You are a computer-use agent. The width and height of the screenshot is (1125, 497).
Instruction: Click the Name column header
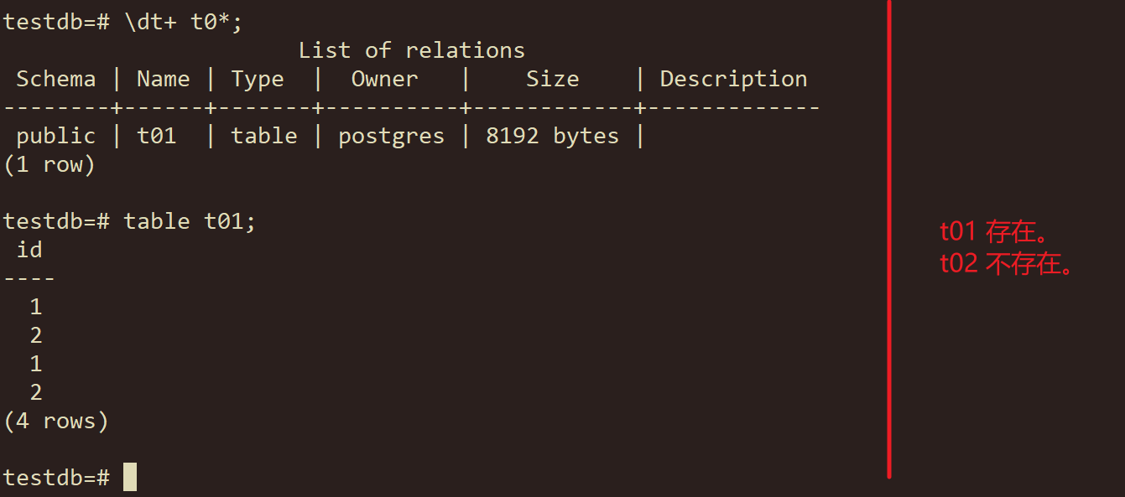click(164, 79)
